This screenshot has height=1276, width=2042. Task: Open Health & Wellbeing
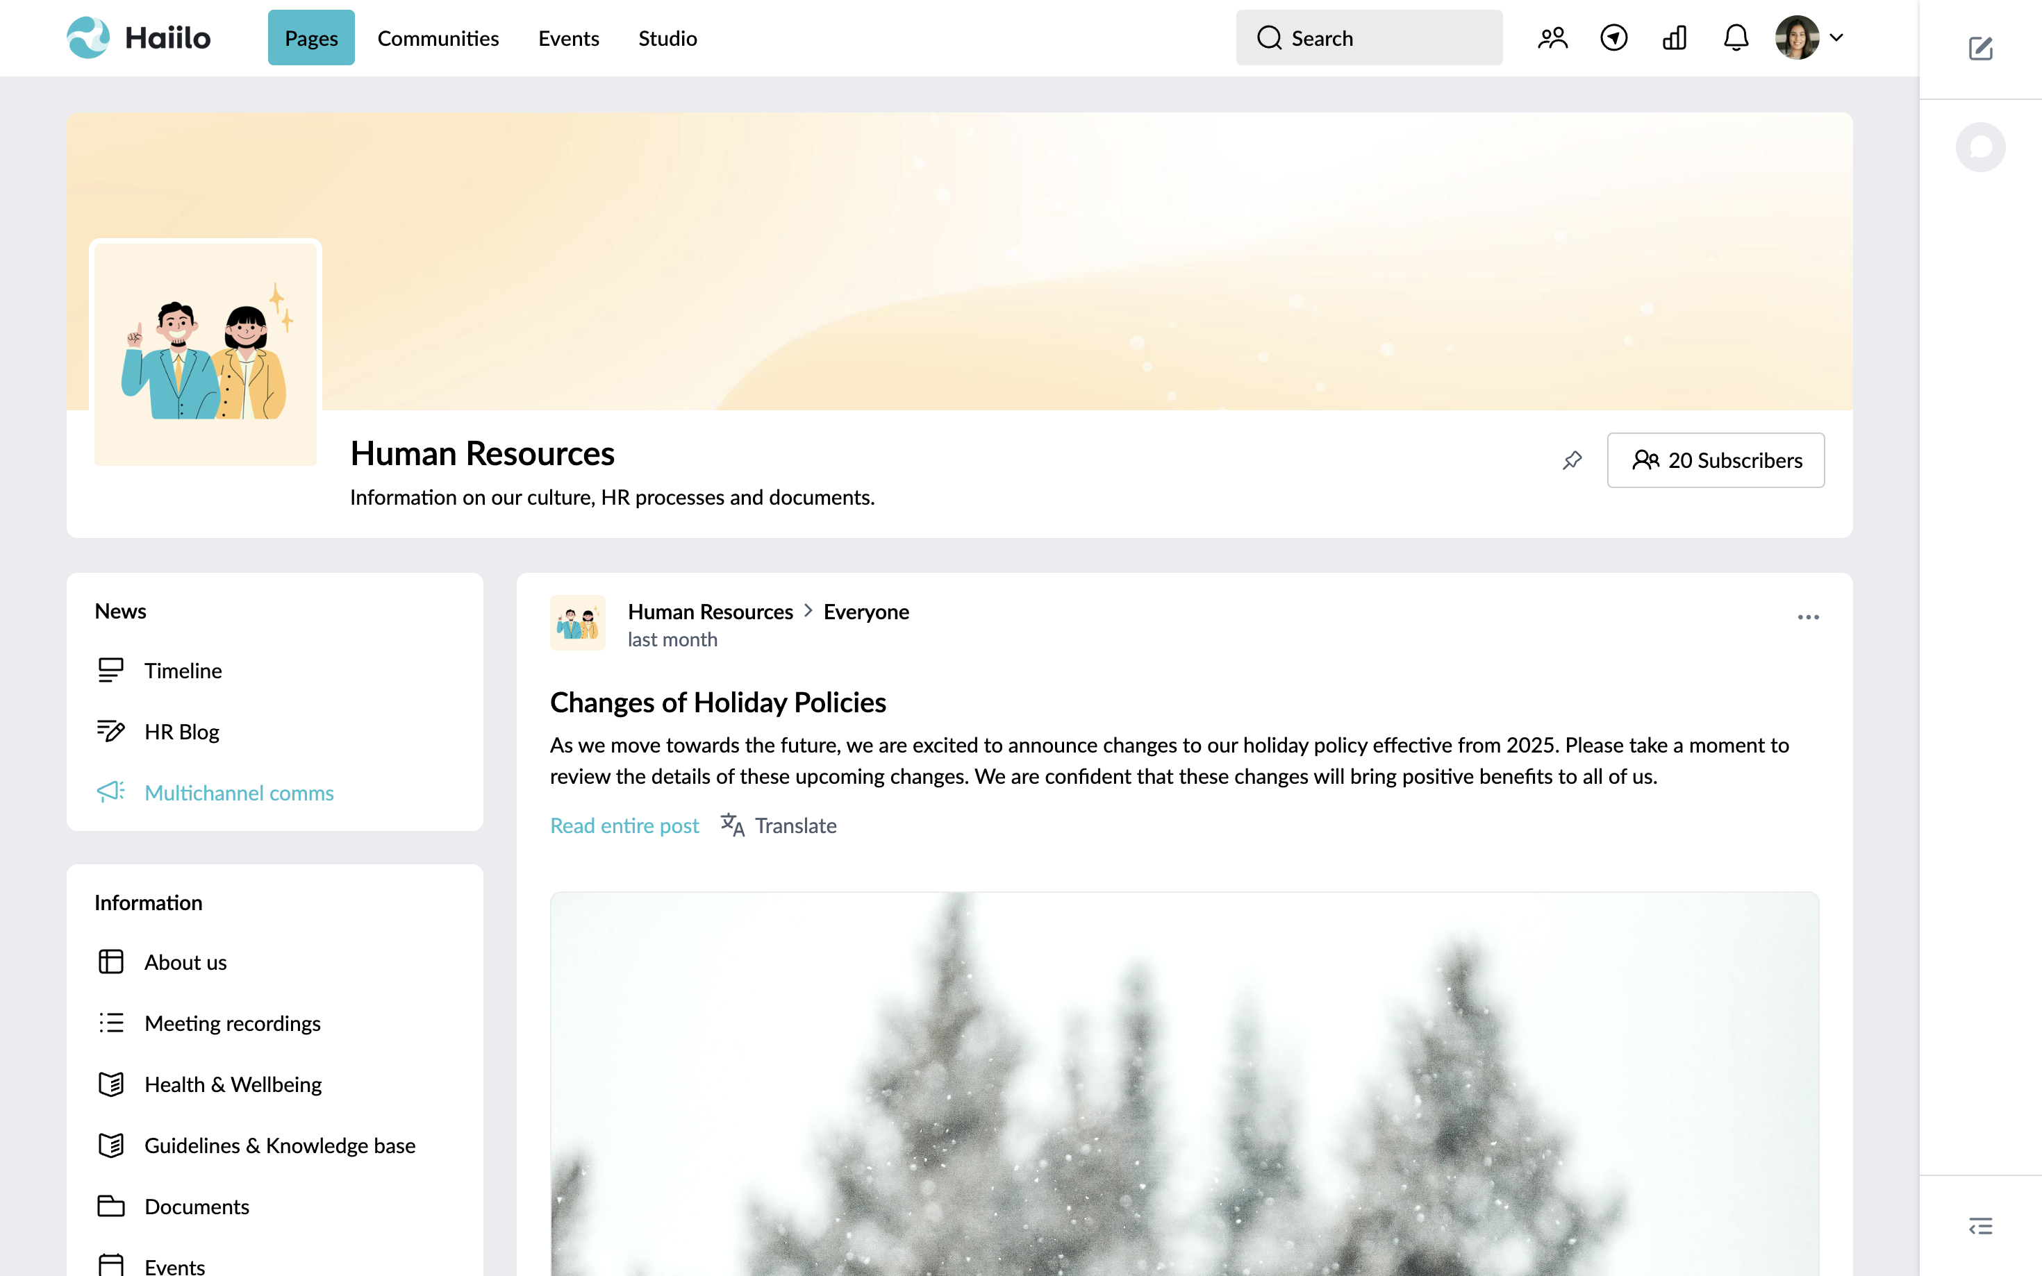232,1084
